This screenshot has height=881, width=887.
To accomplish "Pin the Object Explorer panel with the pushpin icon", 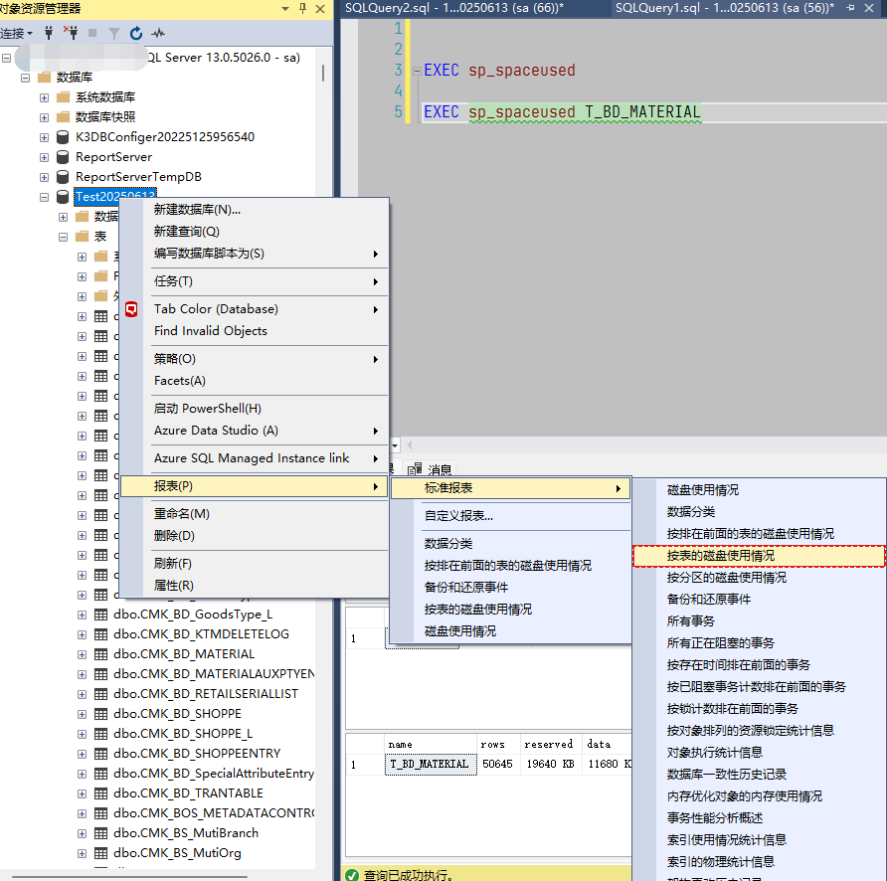I will (x=302, y=9).
